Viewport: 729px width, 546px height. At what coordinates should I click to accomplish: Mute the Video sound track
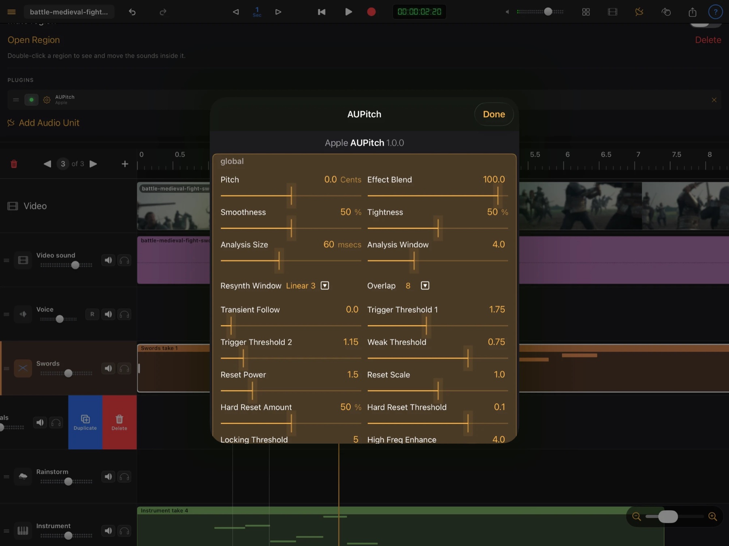pos(108,260)
